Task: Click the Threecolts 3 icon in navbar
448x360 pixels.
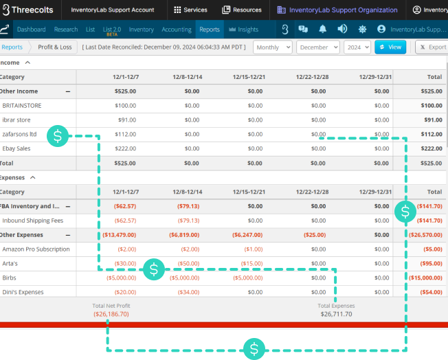Action: (x=285, y=29)
